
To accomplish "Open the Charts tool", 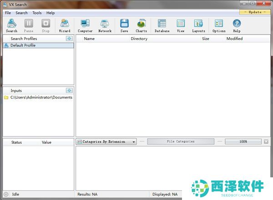I will [x=141, y=25].
